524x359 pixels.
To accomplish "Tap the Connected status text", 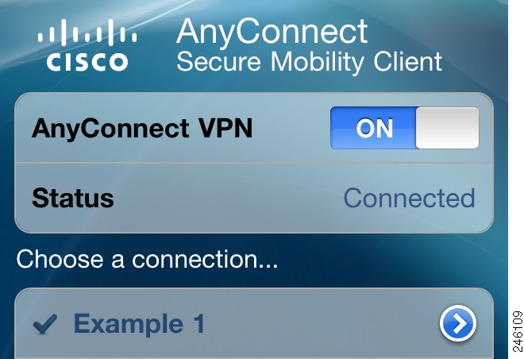I will click(409, 198).
